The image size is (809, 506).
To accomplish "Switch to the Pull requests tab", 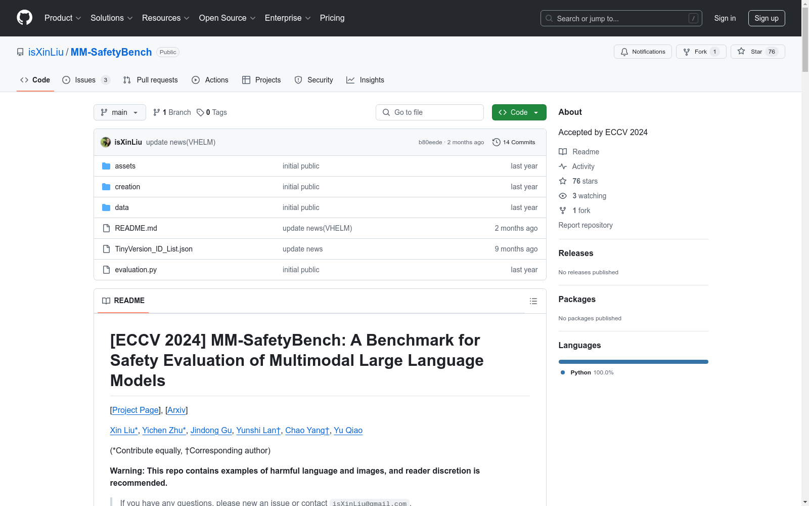I will tap(151, 80).
